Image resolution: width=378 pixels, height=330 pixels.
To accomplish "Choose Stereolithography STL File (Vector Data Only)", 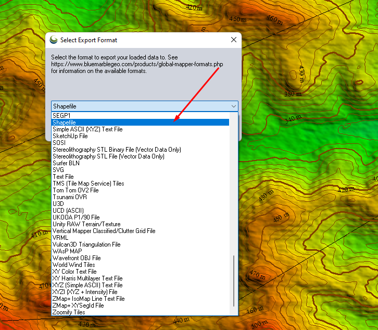I will tap(141, 156).
